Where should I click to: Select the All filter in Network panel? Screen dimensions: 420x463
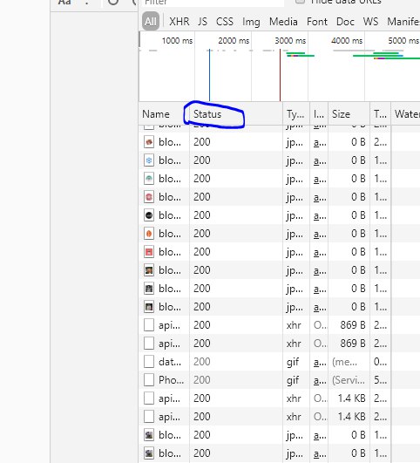pos(151,22)
